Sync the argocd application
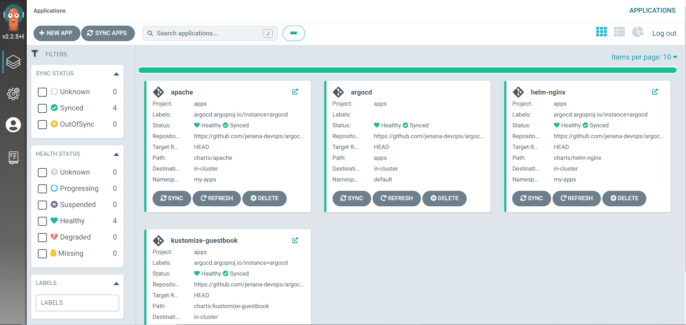The height and width of the screenshot is (325, 686). click(352, 198)
